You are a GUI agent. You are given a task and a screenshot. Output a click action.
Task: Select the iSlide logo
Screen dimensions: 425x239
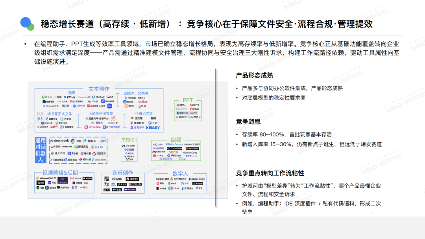pos(195,109)
